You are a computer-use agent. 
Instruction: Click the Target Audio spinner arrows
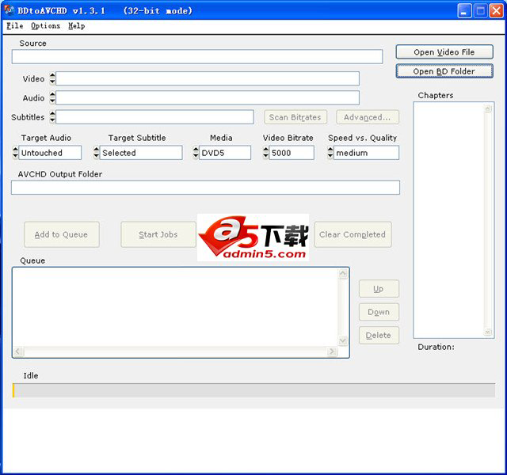16,153
